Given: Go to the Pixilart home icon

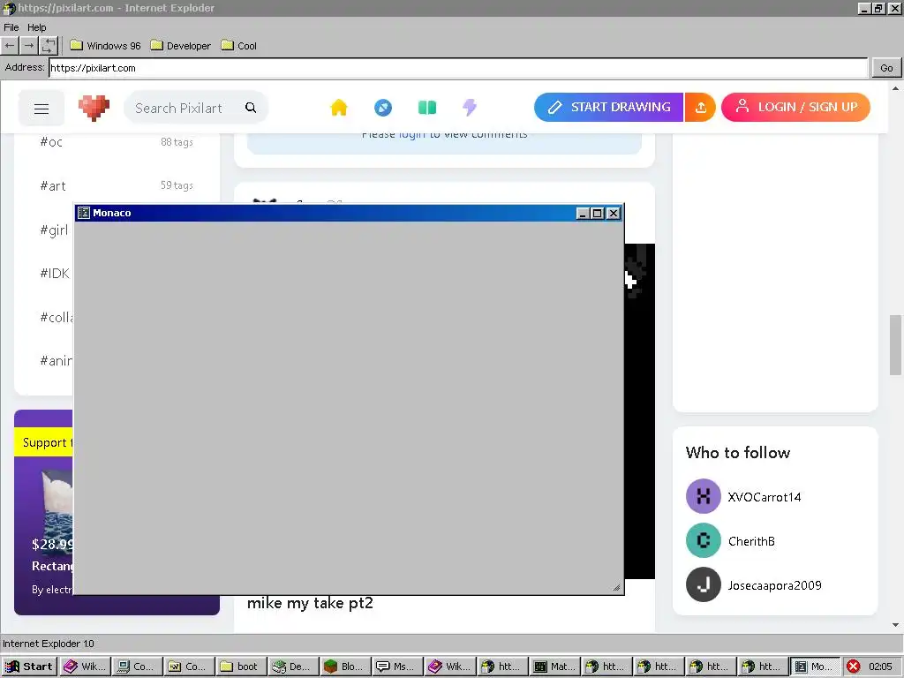Looking at the screenshot, I should tap(339, 107).
